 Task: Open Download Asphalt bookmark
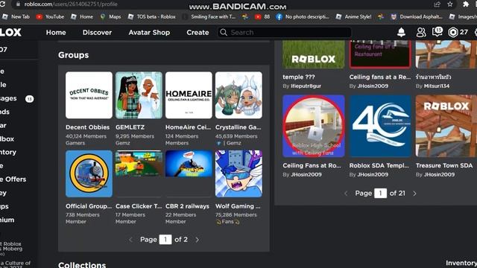pos(416,16)
